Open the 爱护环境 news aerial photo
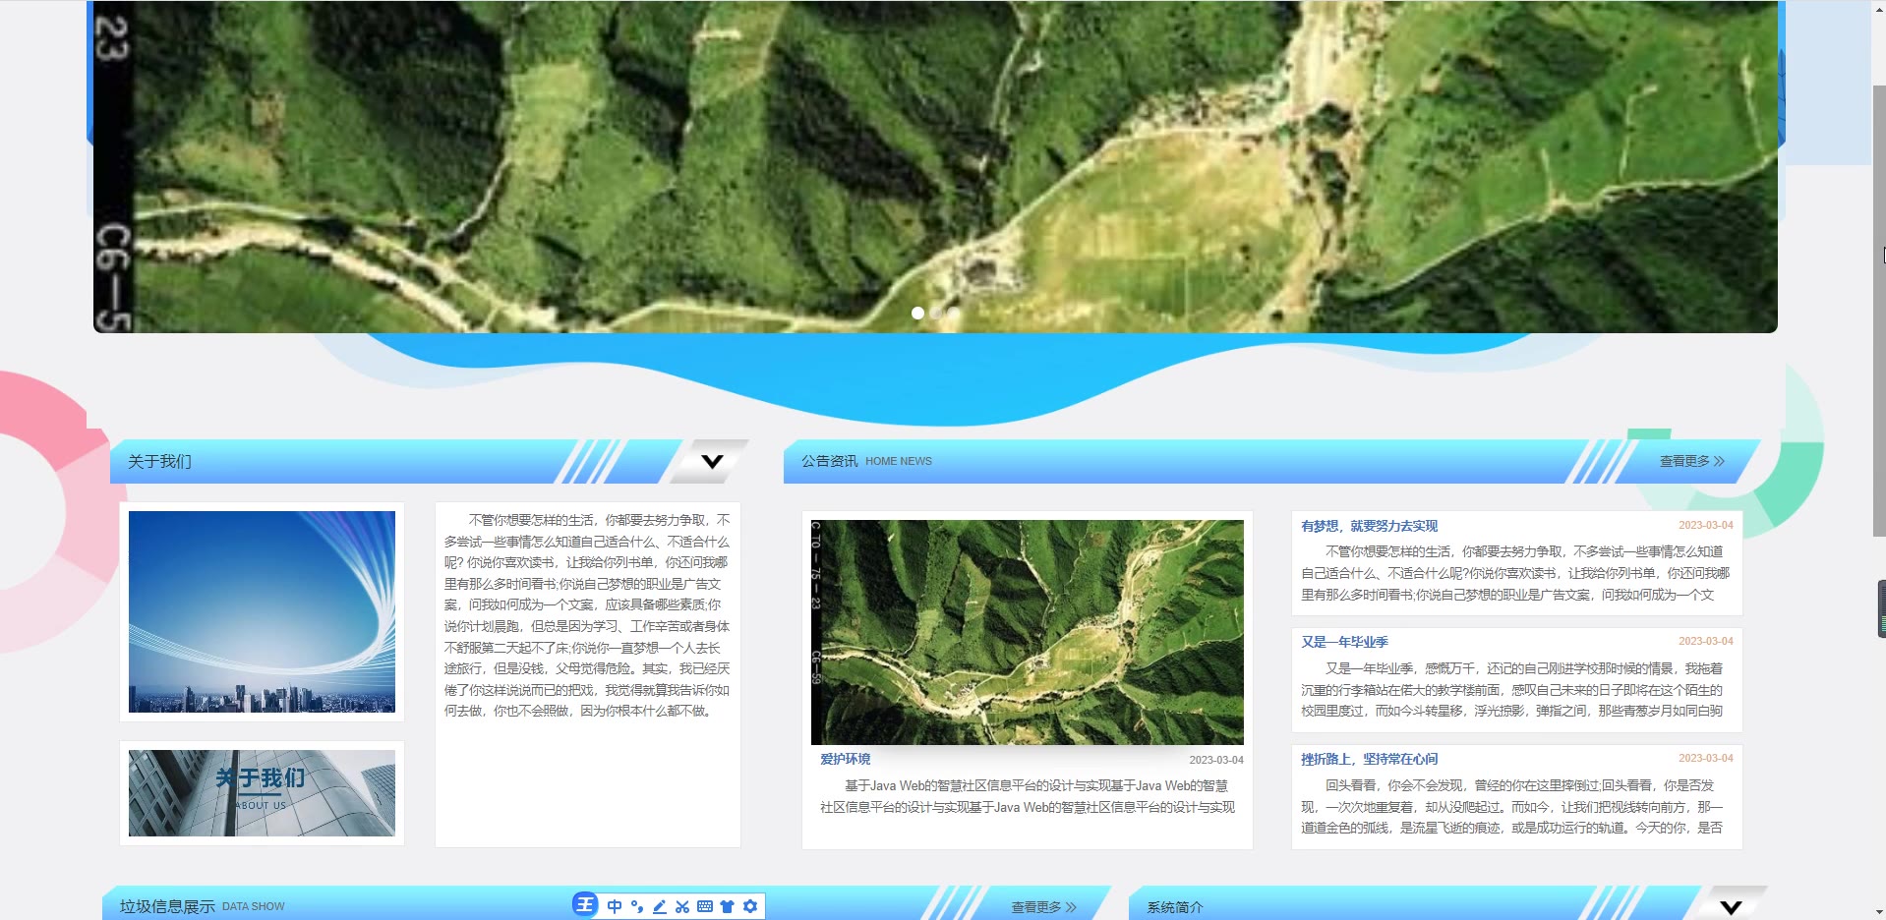The image size is (1886, 920). click(1027, 632)
